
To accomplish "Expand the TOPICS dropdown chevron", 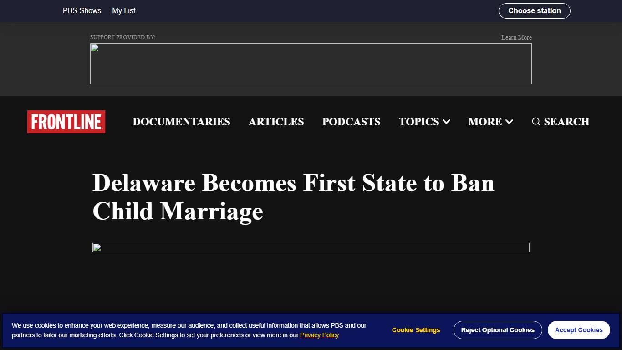I will (x=446, y=122).
